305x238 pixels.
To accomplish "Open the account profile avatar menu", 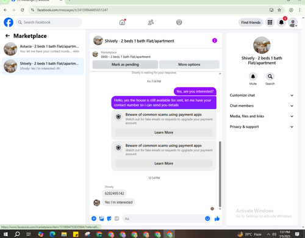I will (x=293, y=23).
